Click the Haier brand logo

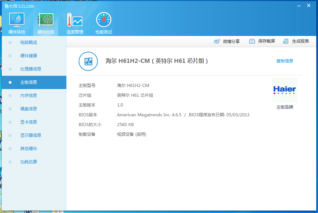(x=285, y=90)
